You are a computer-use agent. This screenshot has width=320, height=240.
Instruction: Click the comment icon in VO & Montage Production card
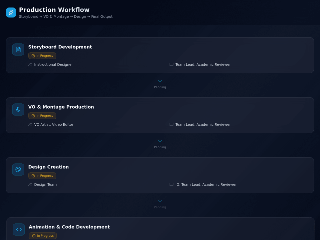[x=171, y=124]
